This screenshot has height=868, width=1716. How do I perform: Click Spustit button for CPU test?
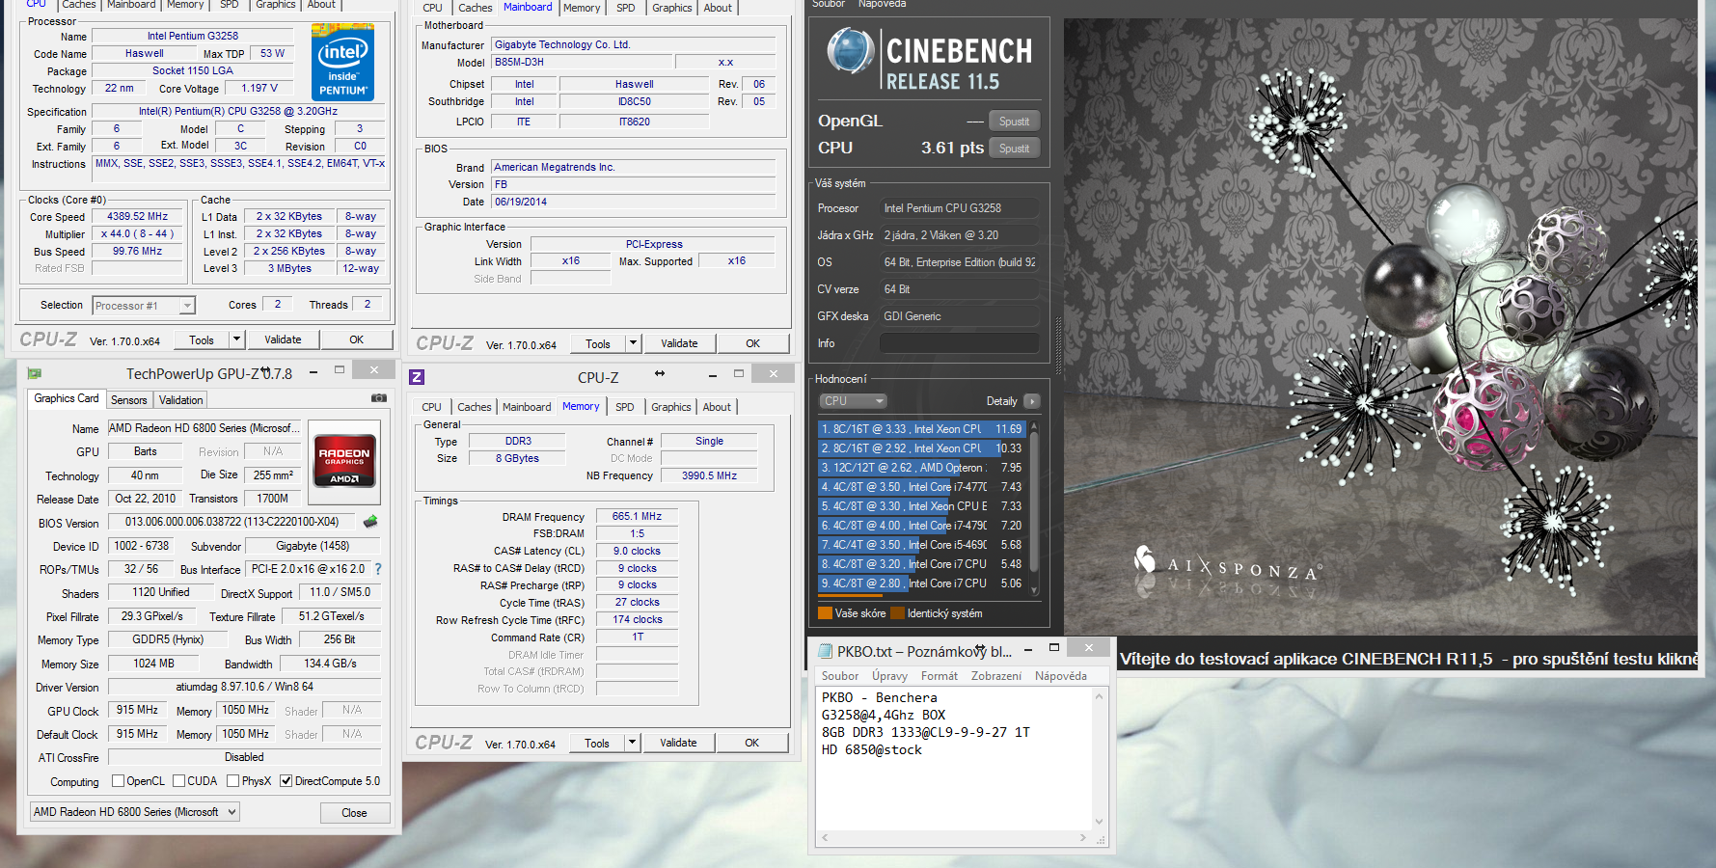[1014, 149]
